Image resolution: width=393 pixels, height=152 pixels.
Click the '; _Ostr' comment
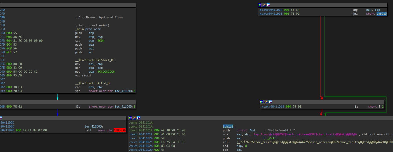270,138
